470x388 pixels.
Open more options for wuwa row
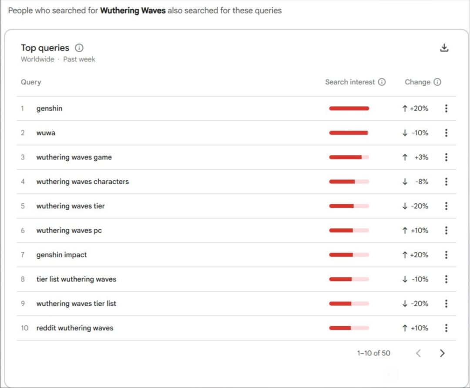[x=446, y=133]
